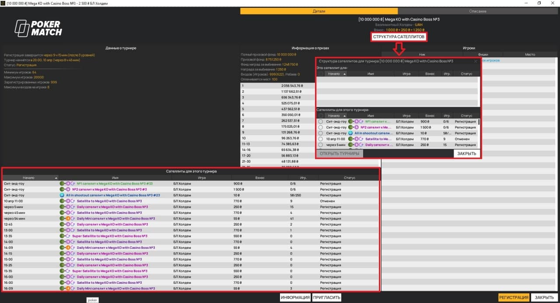The image size is (560, 303).
Task: Click the scrollbar of the dialog's satellites list
Action: (x=479, y=122)
